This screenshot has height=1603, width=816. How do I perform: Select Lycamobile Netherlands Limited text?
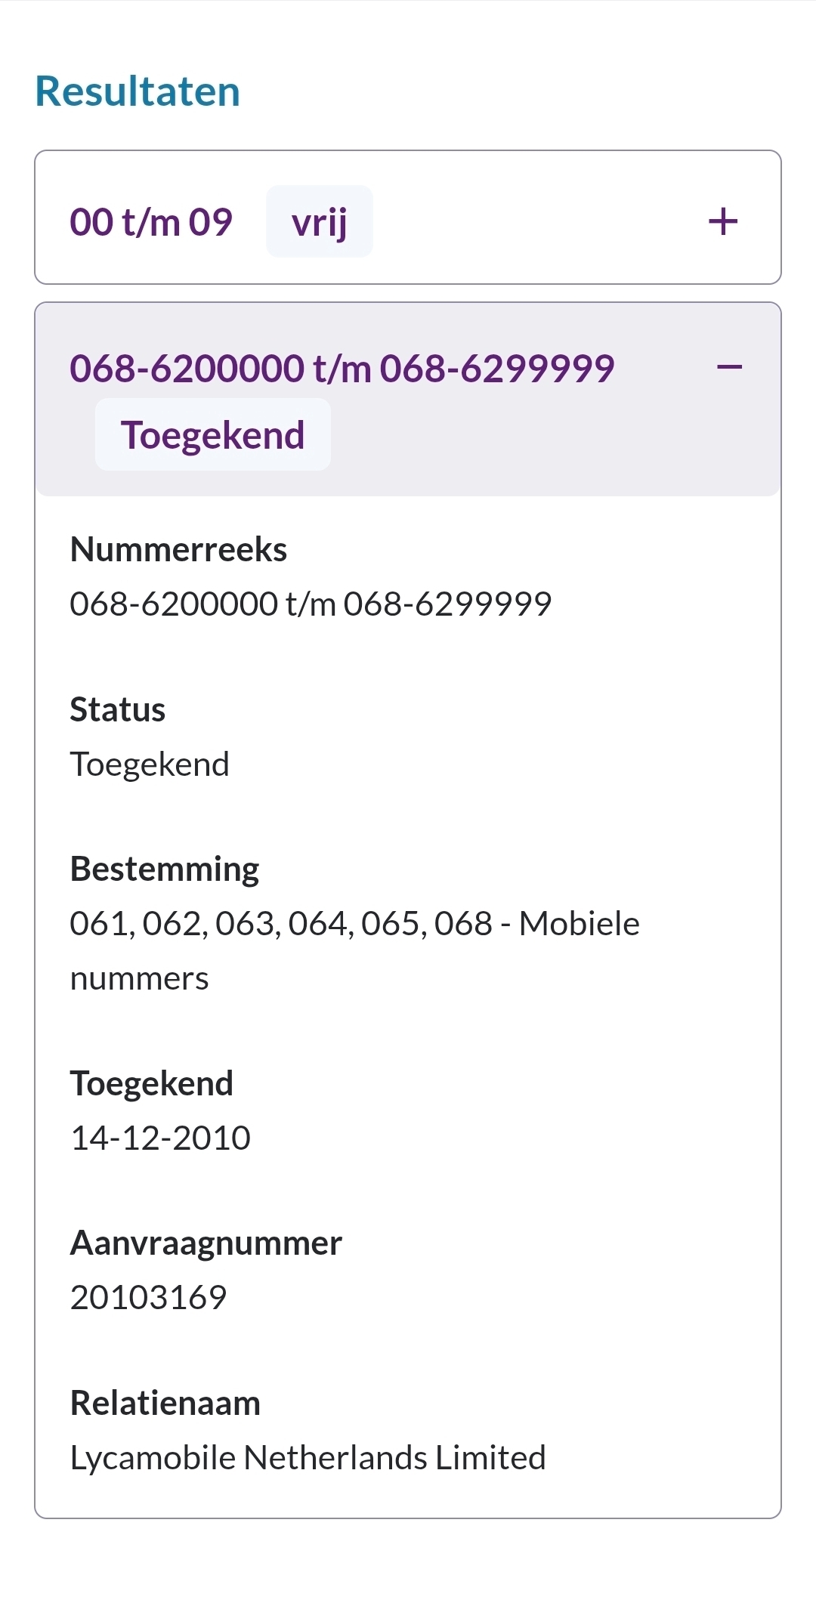[x=308, y=1458]
